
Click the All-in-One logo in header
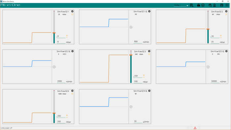click(10, 5)
